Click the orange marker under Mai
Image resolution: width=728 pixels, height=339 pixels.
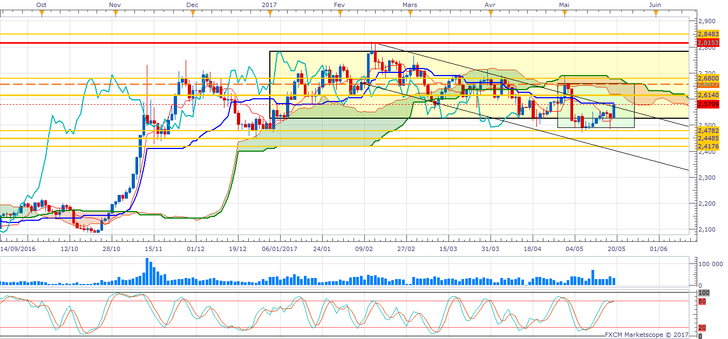coord(564,13)
